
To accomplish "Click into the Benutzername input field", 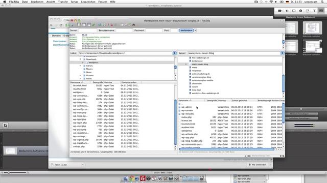I will tap(124, 30).
